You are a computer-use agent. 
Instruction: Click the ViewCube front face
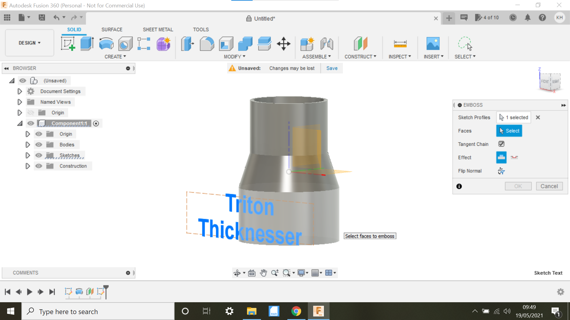click(545, 81)
